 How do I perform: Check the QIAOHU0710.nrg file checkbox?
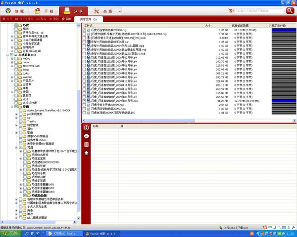(x=84, y=34)
